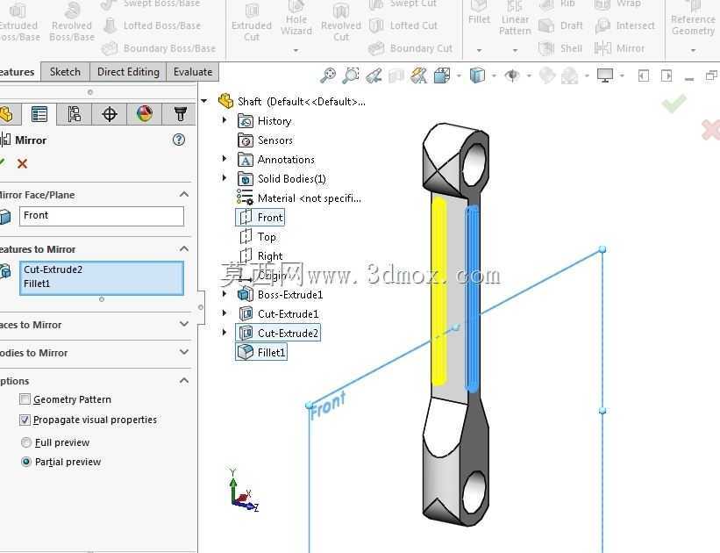Cancel the Mirror with red X
The height and width of the screenshot is (553, 720).
(x=22, y=163)
